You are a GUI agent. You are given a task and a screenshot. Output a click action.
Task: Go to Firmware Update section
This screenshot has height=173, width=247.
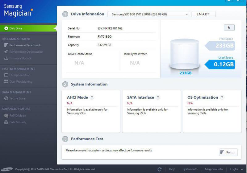(x=20, y=58)
